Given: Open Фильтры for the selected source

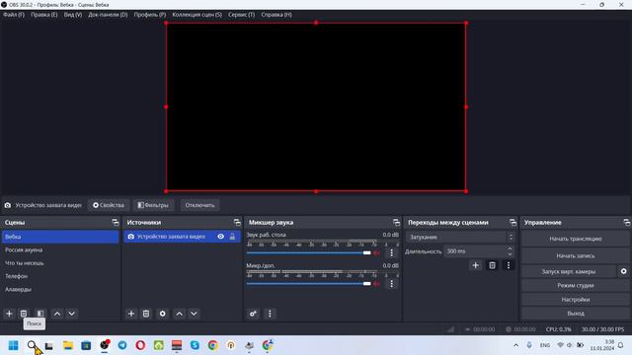Looking at the screenshot, I should tap(153, 205).
